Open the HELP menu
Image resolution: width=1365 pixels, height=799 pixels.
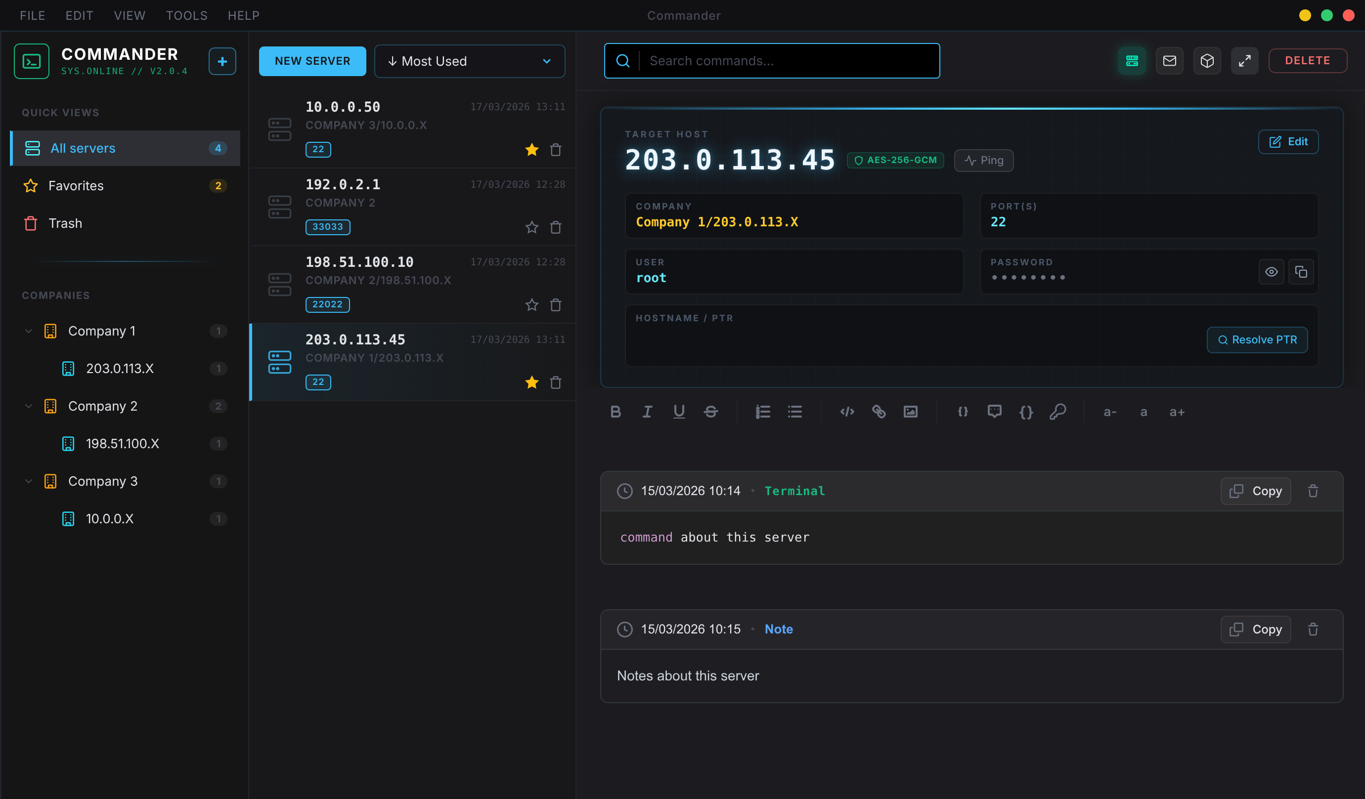pos(244,16)
